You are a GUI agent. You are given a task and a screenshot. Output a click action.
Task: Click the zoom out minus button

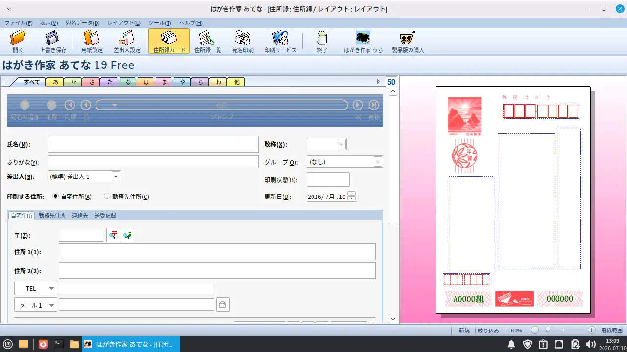coord(535,330)
